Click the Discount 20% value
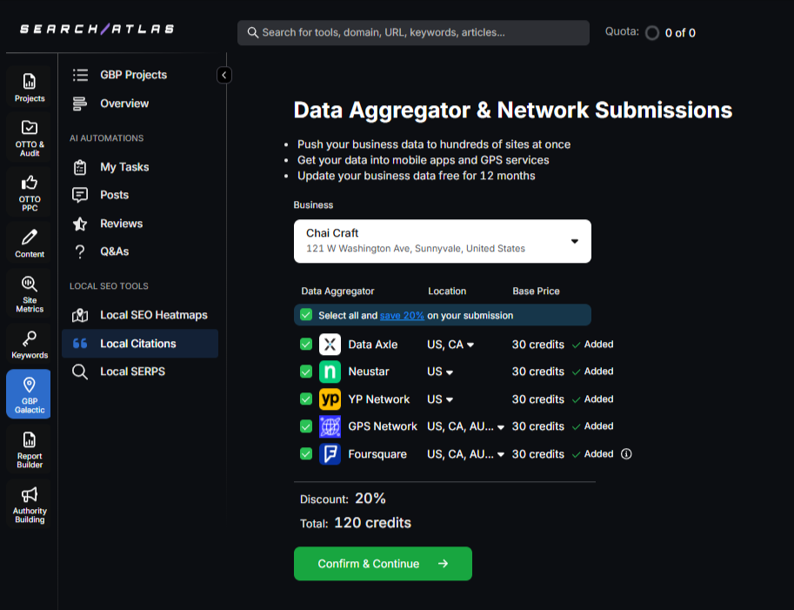This screenshot has height=610, width=794. point(370,499)
